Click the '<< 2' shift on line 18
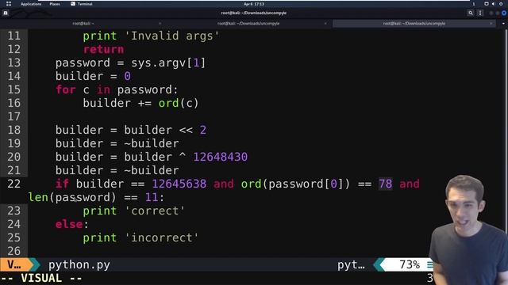Viewport: 508px width, 285px height. [192, 130]
